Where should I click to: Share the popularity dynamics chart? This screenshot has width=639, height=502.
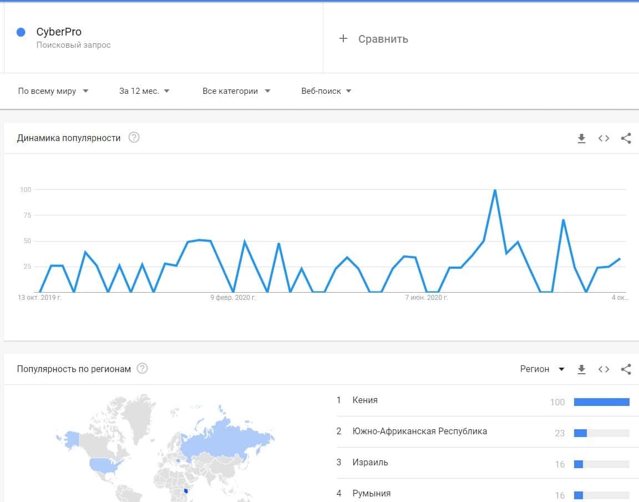click(626, 138)
